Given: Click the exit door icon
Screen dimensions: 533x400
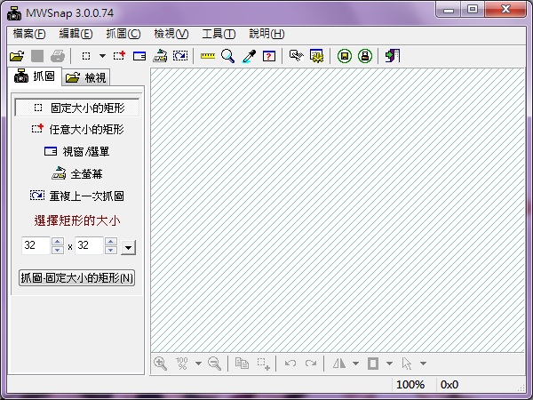Looking at the screenshot, I should tap(393, 56).
